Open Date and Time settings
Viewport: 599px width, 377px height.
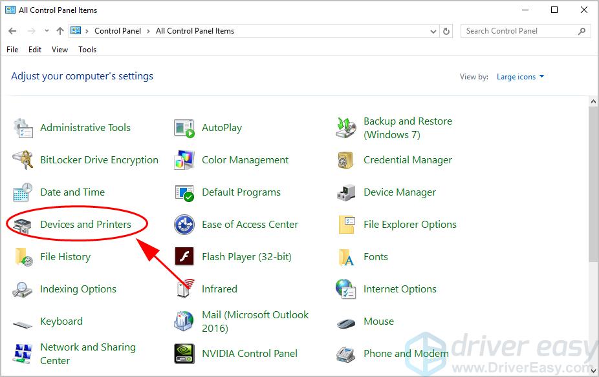(x=72, y=192)
